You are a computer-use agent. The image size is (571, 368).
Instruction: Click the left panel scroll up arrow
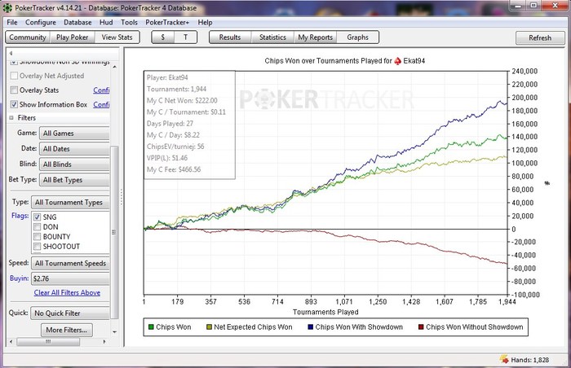pos(114,67)
